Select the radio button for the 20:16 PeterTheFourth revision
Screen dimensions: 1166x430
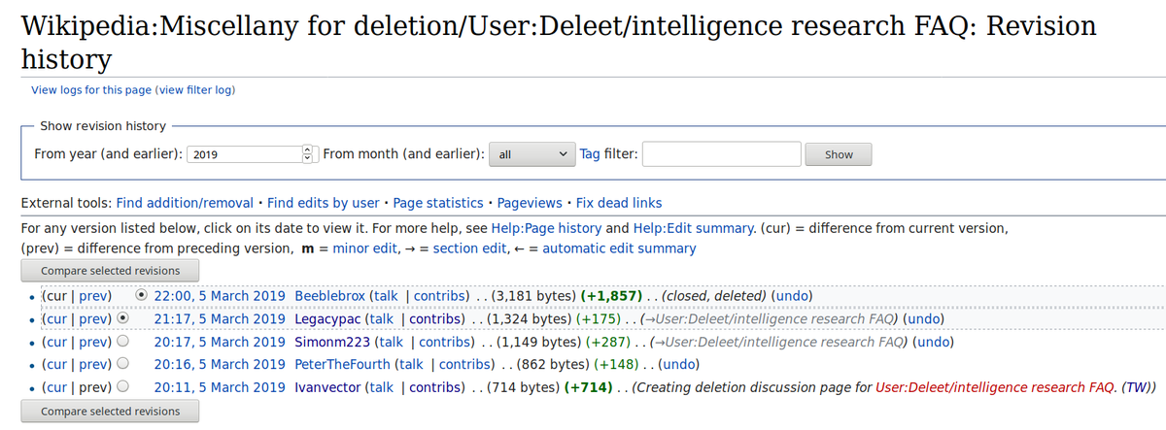(123, 365)
